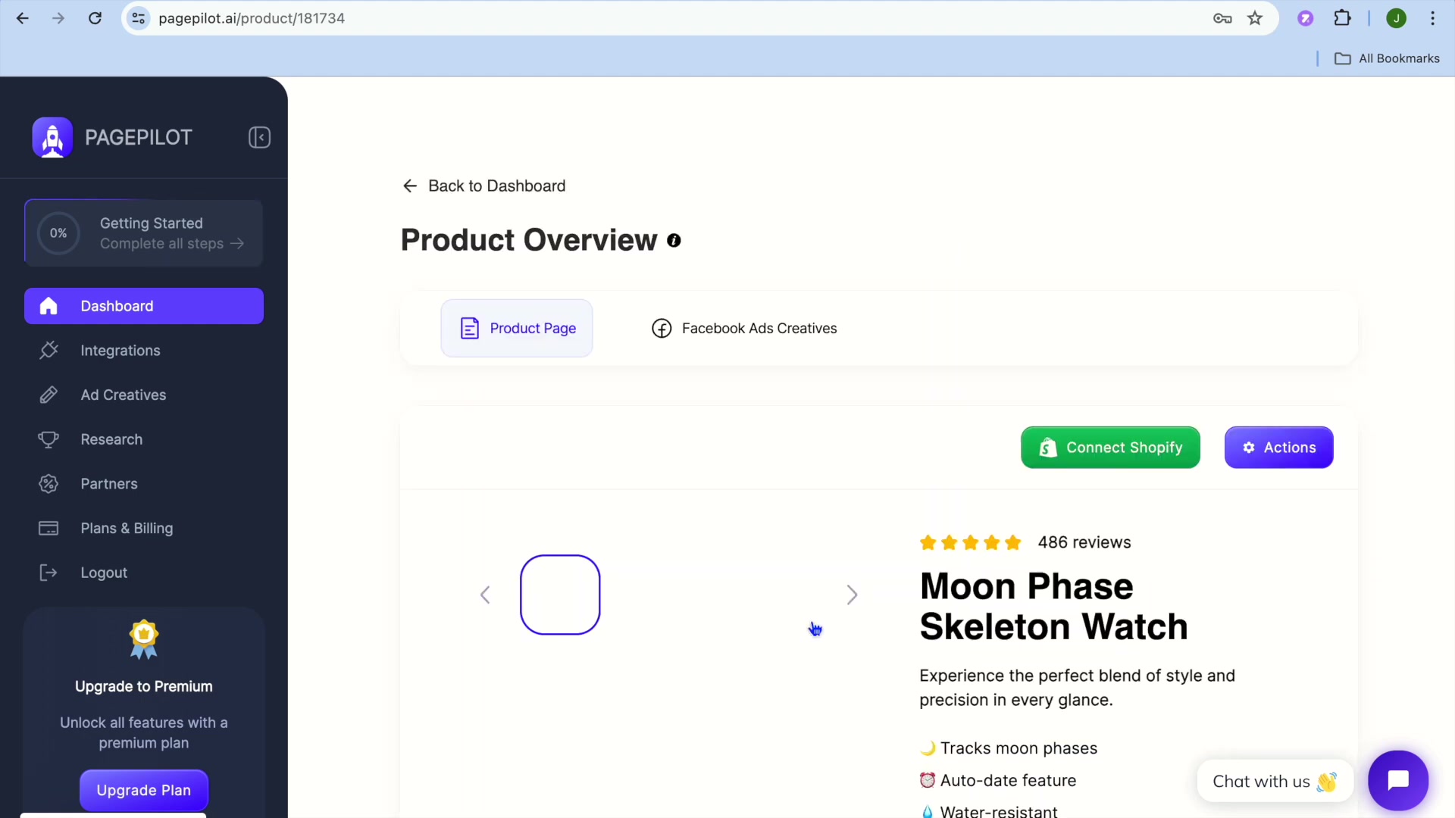
Task: Collapse the sidebar panel icon
Action: (x=259, y=137)
